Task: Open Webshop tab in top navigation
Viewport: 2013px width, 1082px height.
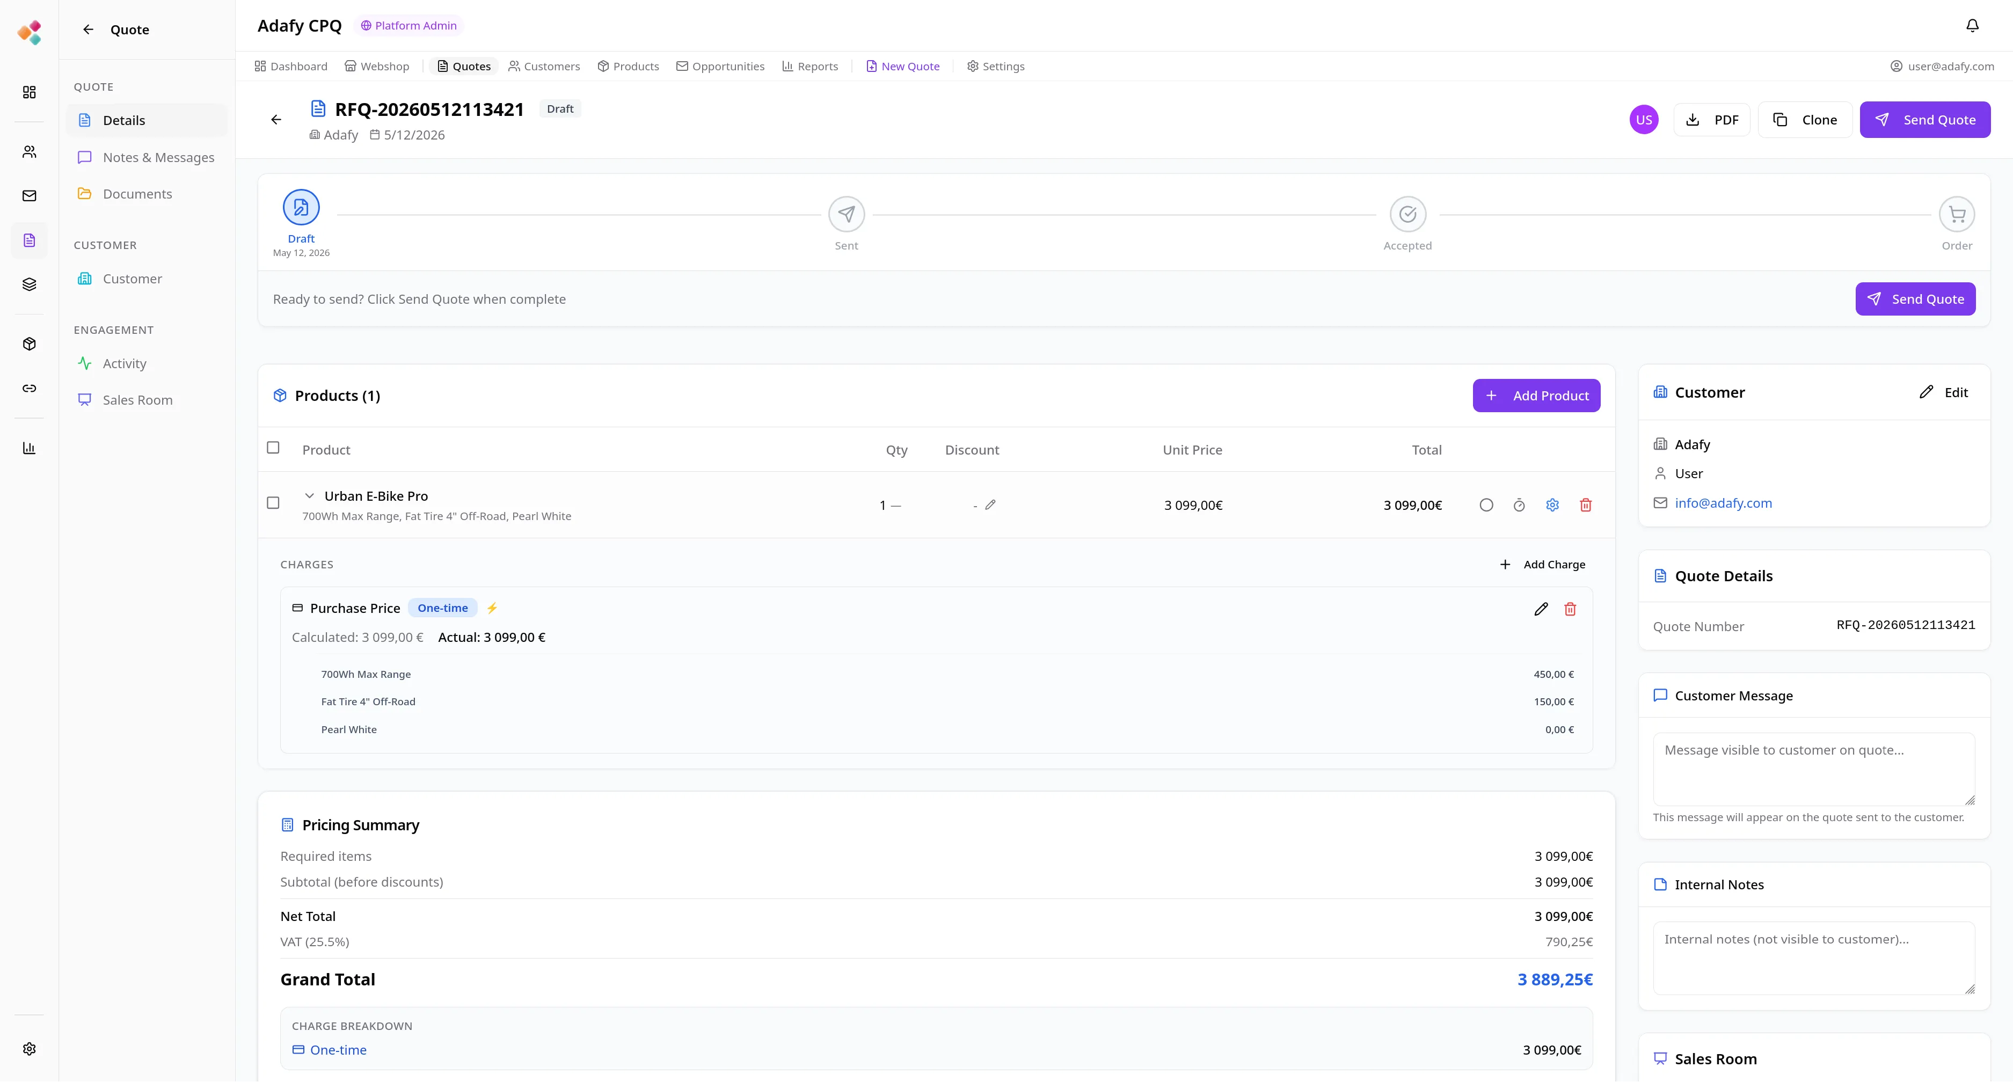Action: point(377,67)
